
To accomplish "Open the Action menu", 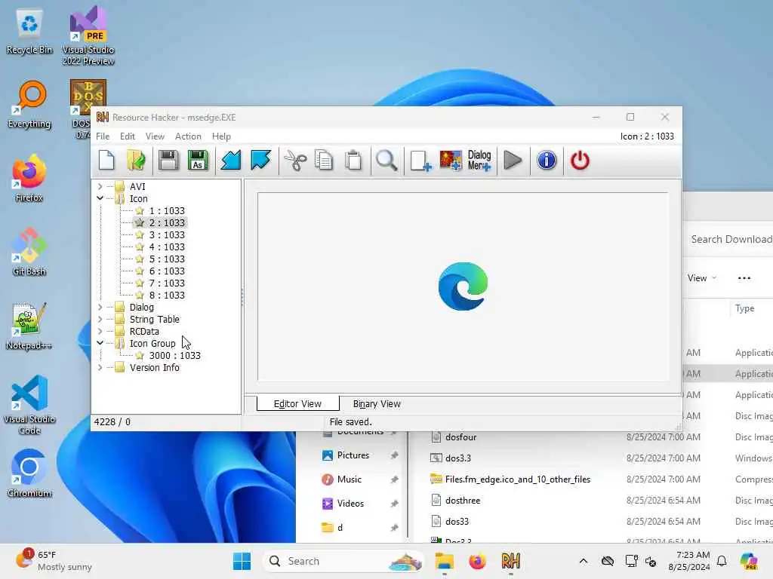I will (x=188, y=136).
